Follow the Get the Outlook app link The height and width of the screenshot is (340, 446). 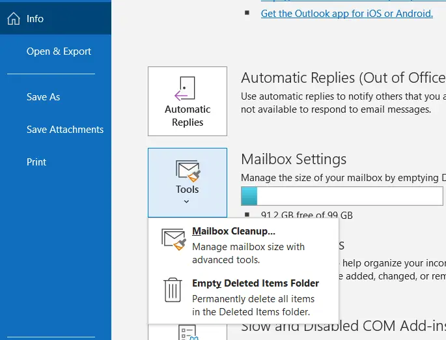click(347, 14)
